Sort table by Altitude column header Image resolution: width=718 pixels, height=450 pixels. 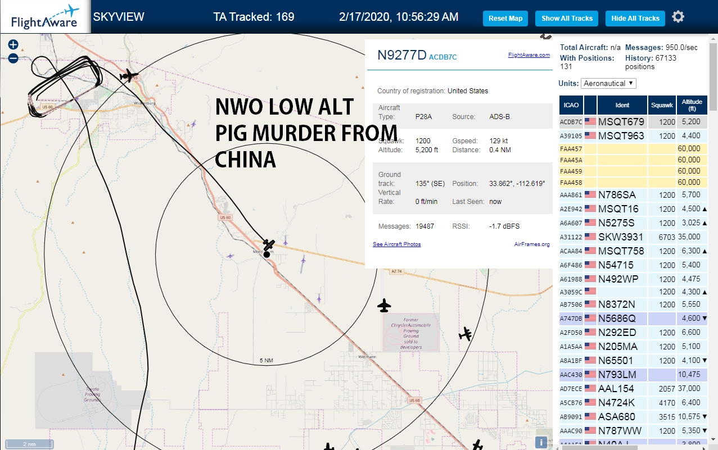click(692, 105)
